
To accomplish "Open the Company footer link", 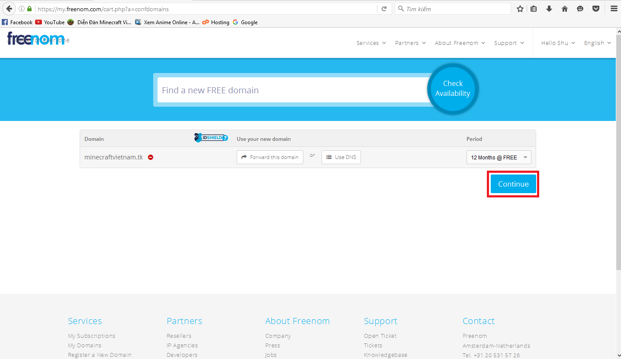I will pyautogui.click(x=278, y=336).
